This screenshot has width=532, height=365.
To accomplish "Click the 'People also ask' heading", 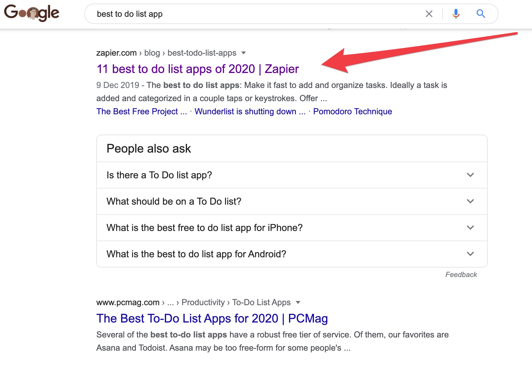I will pyautogui.click(x=149, y=149).
